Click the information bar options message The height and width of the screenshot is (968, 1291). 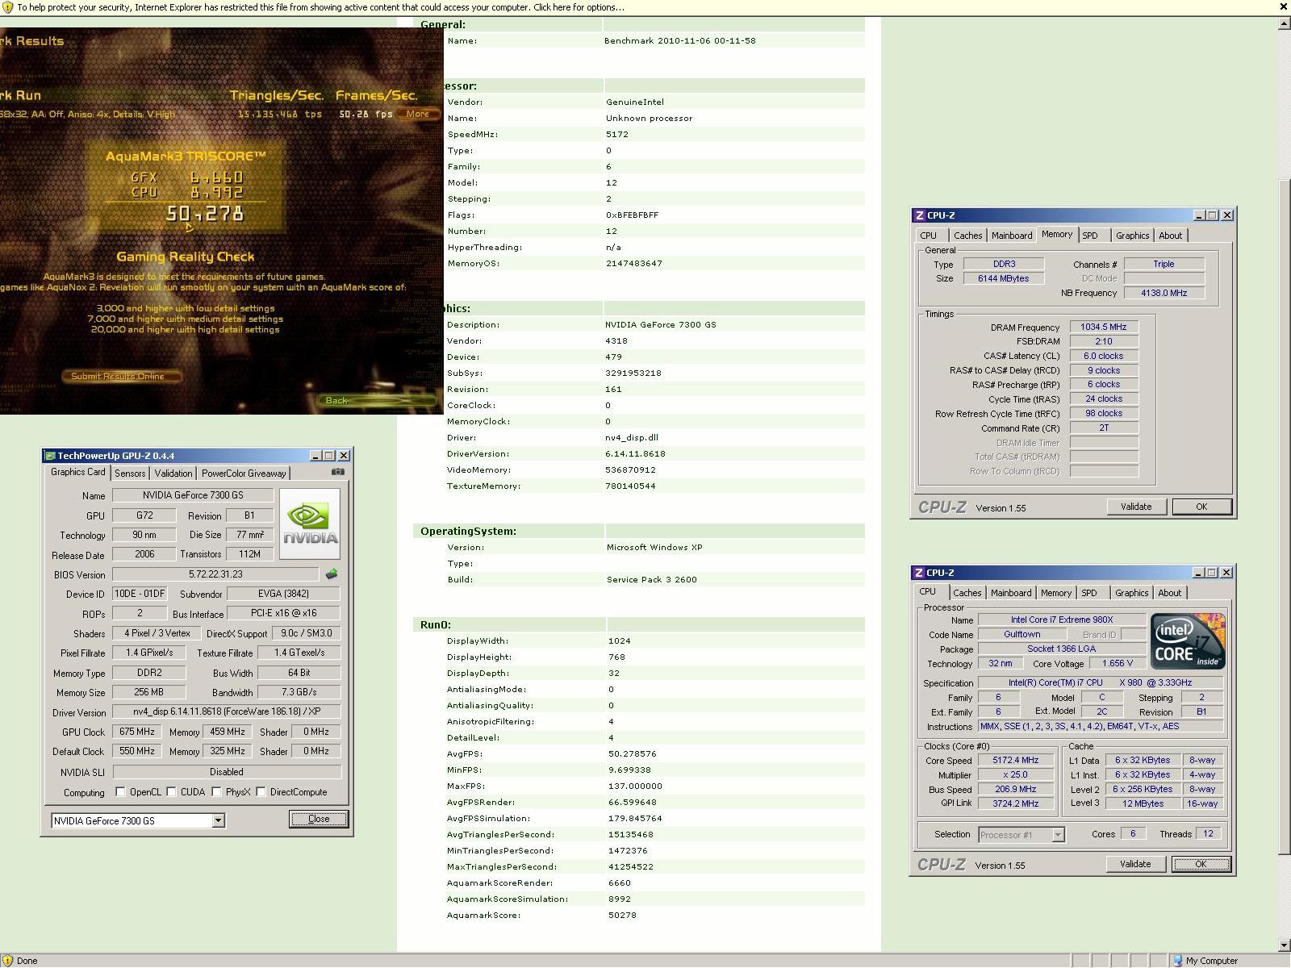pyautogui.click(x=320, y=7)
